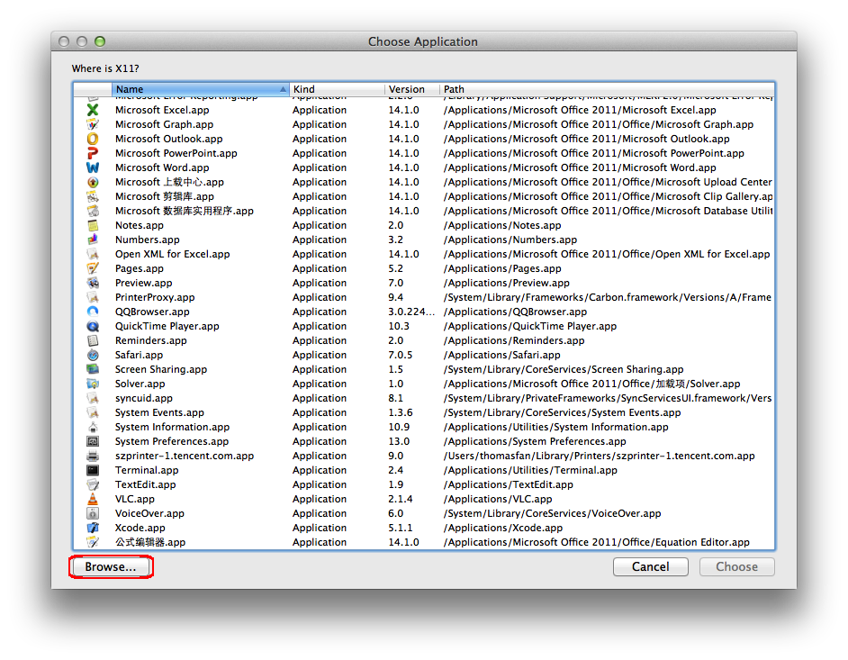Select Open XML for Excel.app entry
Image resolution: width=848 pixels, height=660 pixels.
click(173, 254)
